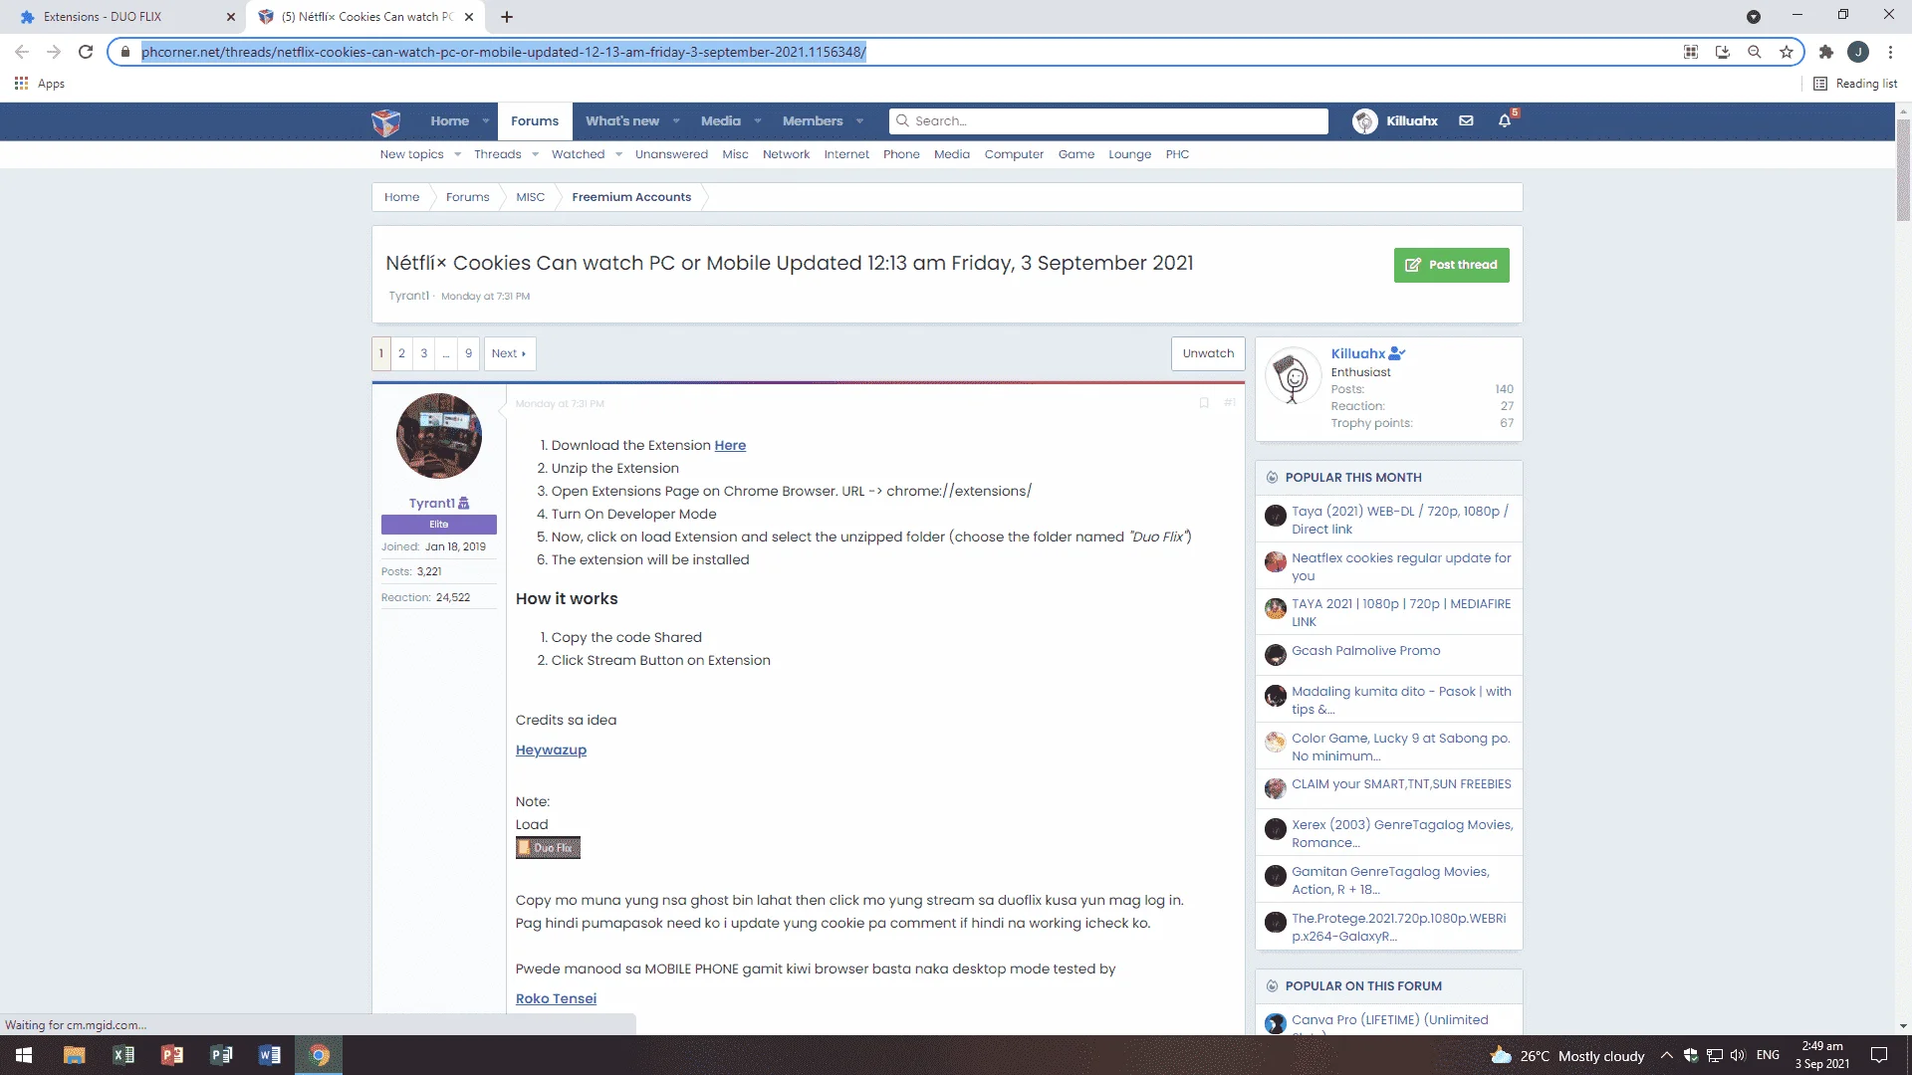Viewport: 1912px width, 1075px height.
Task: Open Roko Tensei profile link
Action: tap(556, 998)
